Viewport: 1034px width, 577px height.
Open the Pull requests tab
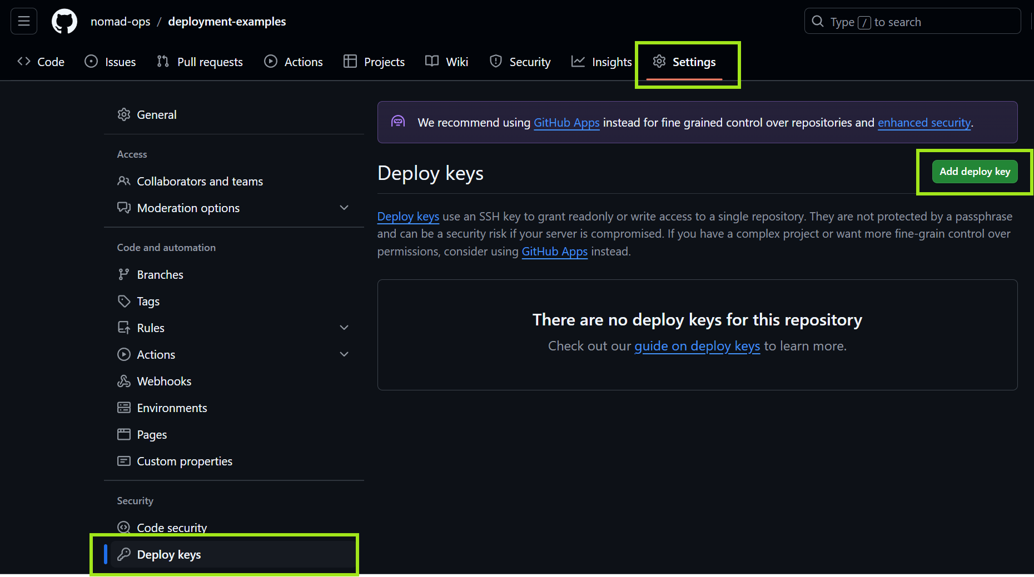[x=200, y=62]
